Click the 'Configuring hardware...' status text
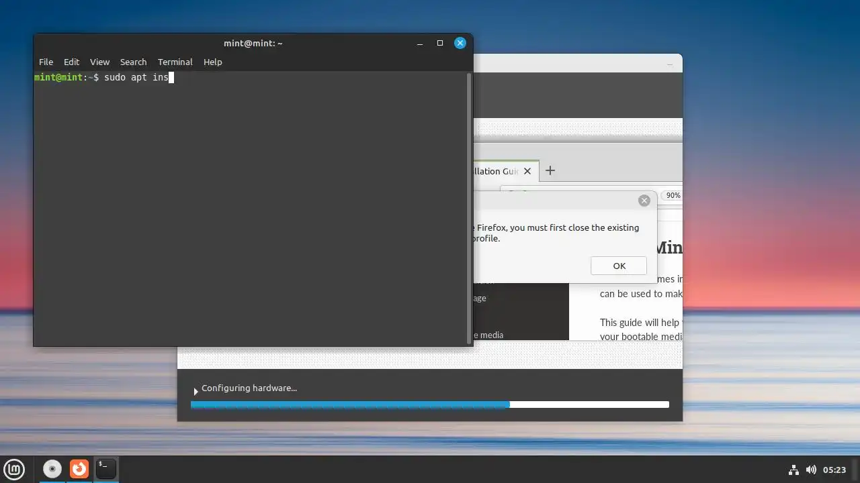Viewport: 860px width, 483px height. 249,388
